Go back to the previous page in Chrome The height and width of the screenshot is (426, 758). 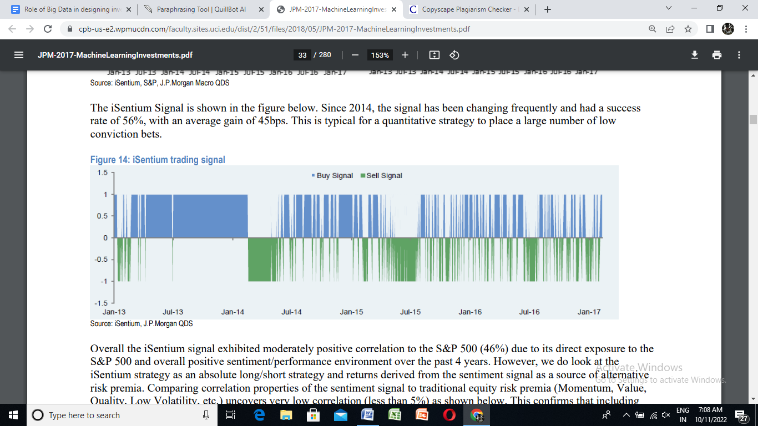click(x=13, y=29)
